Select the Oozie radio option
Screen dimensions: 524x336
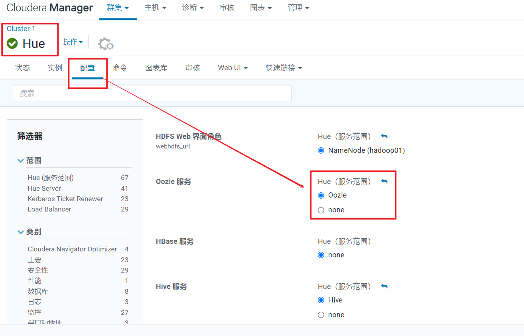(321, 196)
